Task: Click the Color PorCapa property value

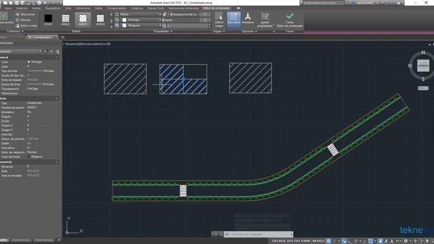Action: (36, 62)
